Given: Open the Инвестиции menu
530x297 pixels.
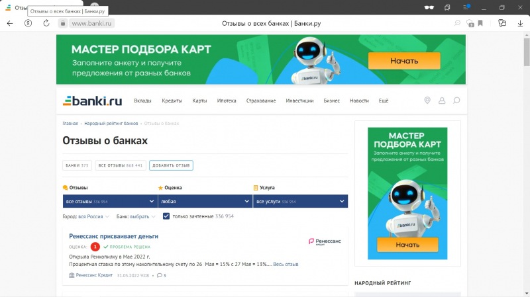Looking at the screenshot, I should [x=299, y=101].
